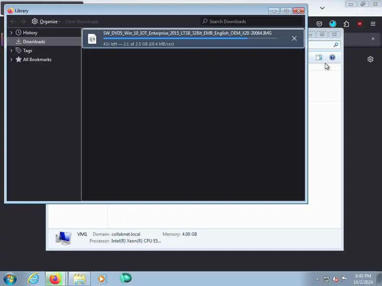Click the IMG download file icon
The image size is (382, 286).
93,39
